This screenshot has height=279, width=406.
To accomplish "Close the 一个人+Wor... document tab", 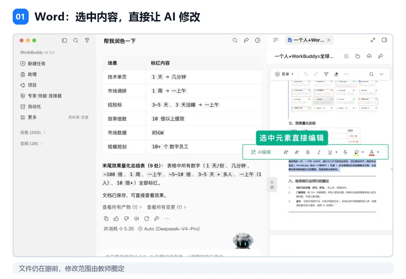I will click(329, 40).
